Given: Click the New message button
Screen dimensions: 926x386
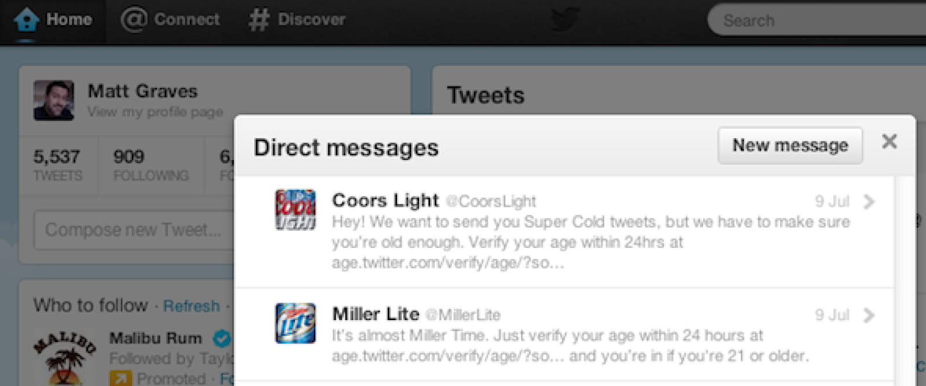Looking at the screenshot, I should pyautogui.click(x=791, y=146).
